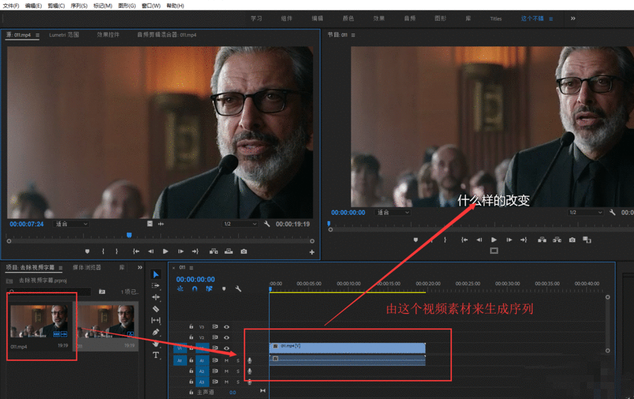Image resolution: width=634 pixels, height=399 pixels.
Task: Click the Export Frame camera icon under the Program monitor
Action: click(x=572, y=239)
